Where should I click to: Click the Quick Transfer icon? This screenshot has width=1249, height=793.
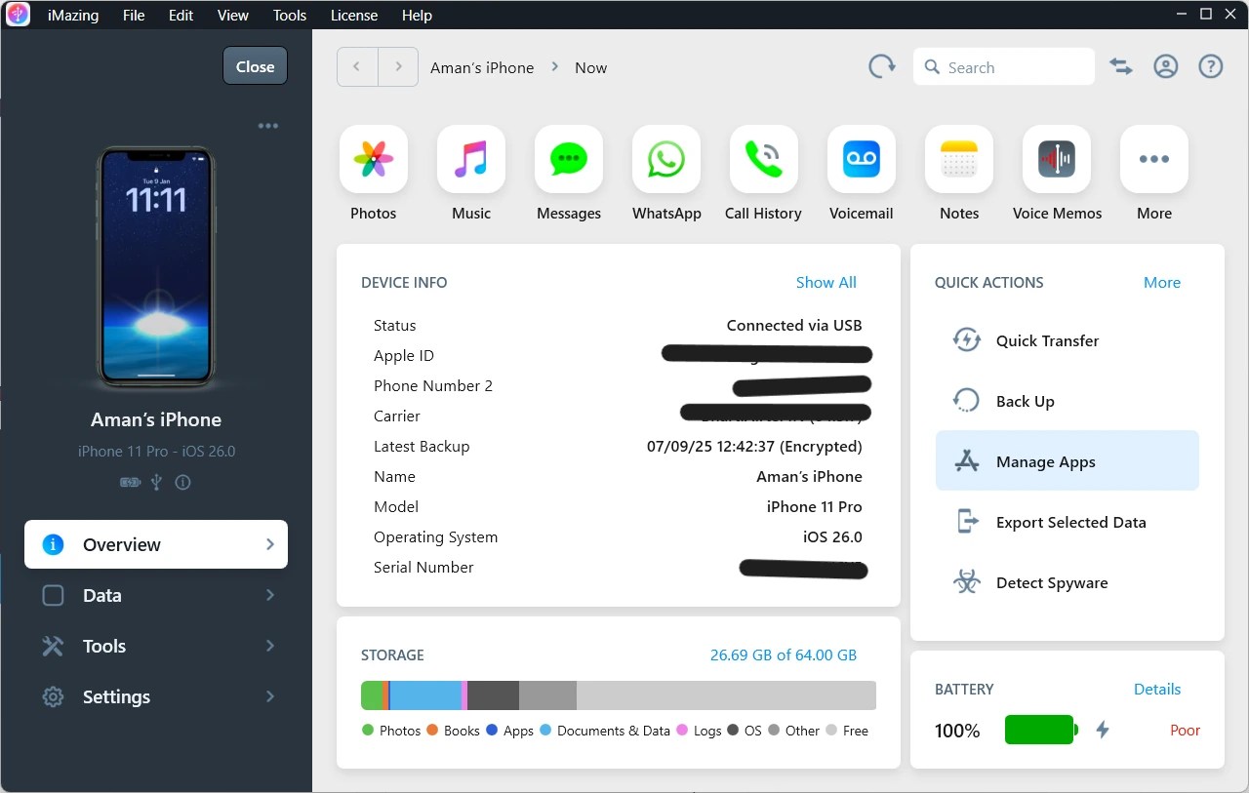coord(966,340)
